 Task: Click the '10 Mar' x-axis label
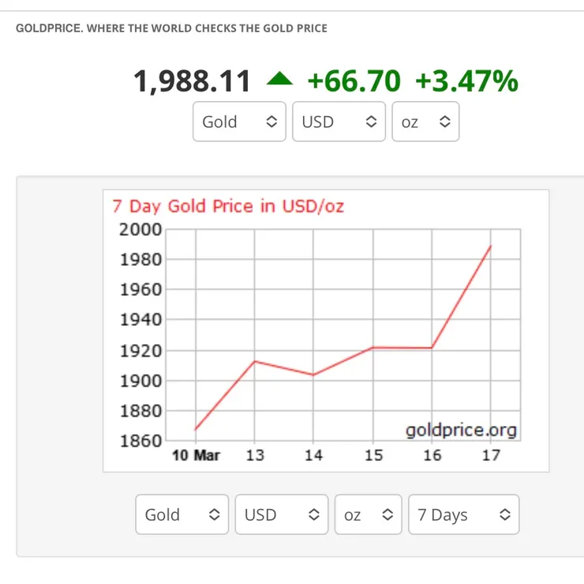tap(196, 456)
